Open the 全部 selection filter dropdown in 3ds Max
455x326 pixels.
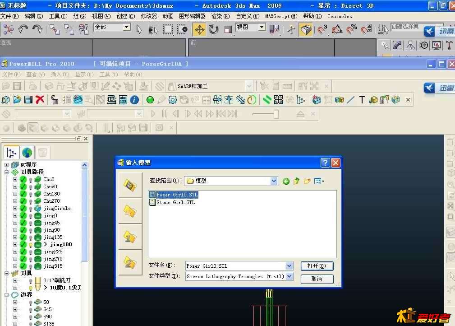click(x=127, y=27)
